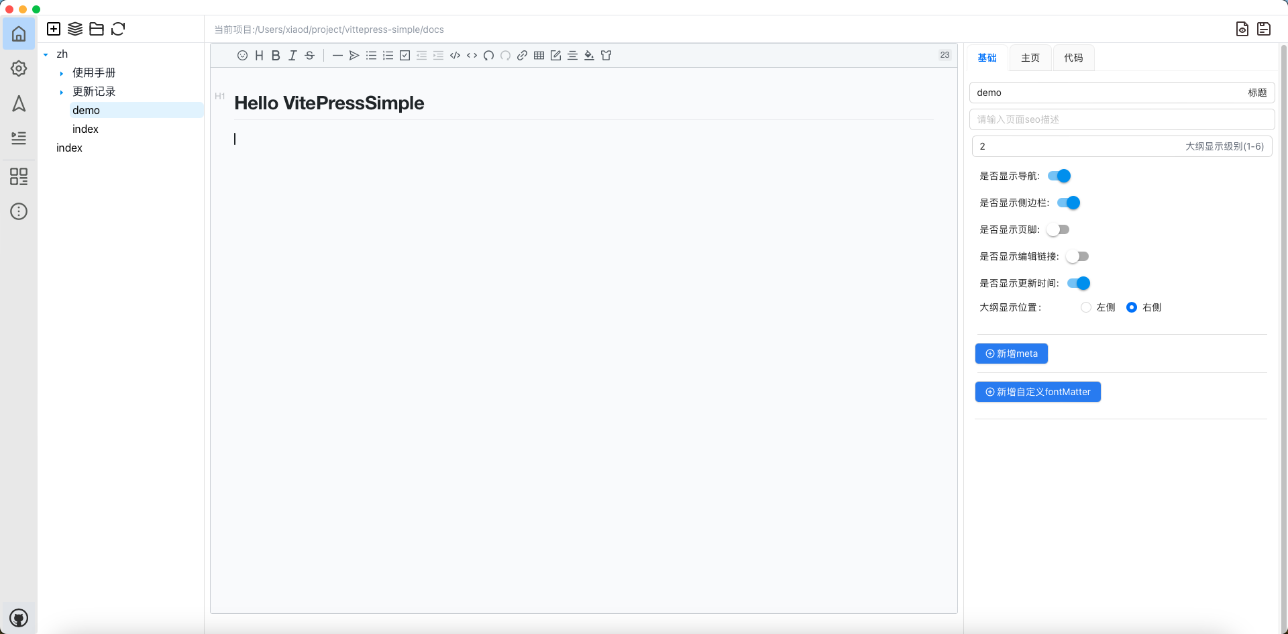
Task: Click the SEO description input field
Action: (x=1122, y=119)
